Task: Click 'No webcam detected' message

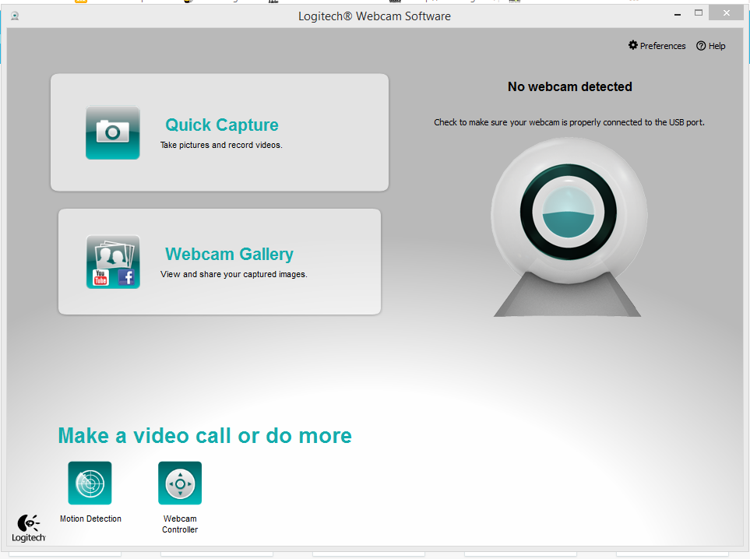Action: click(569, 86)
